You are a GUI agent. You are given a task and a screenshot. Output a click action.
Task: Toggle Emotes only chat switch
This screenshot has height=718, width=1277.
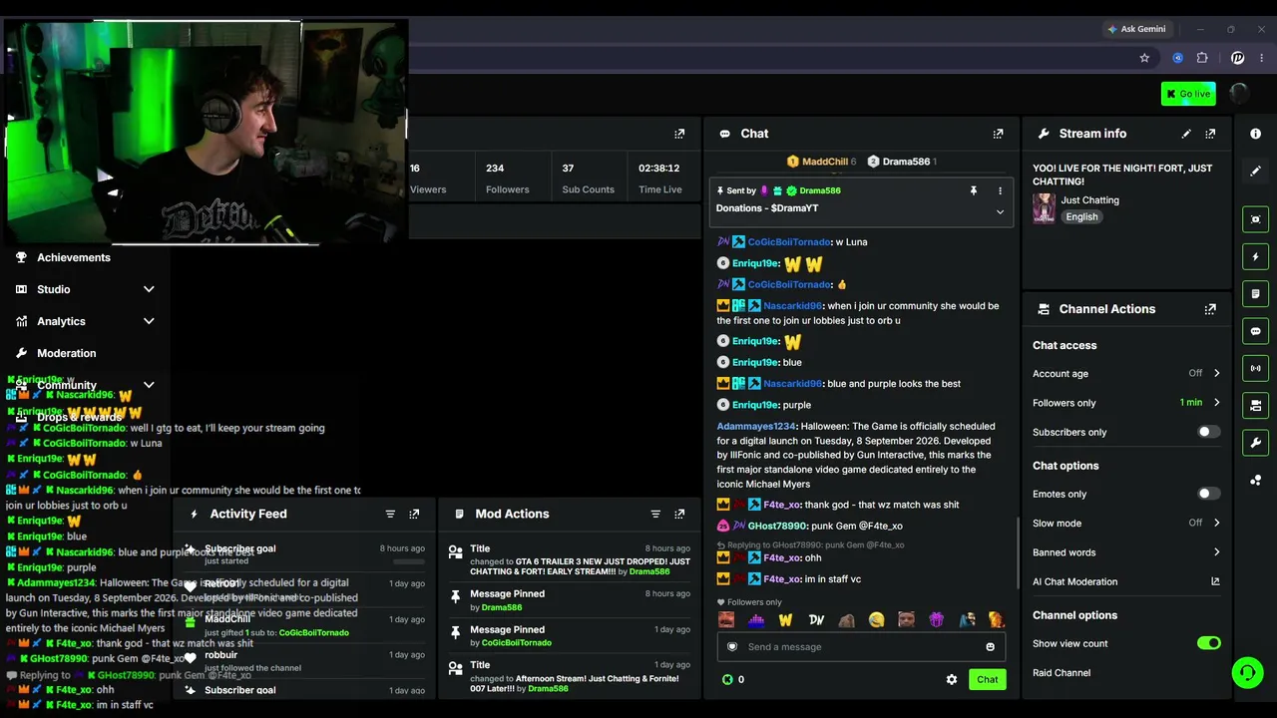[1208, 494]
